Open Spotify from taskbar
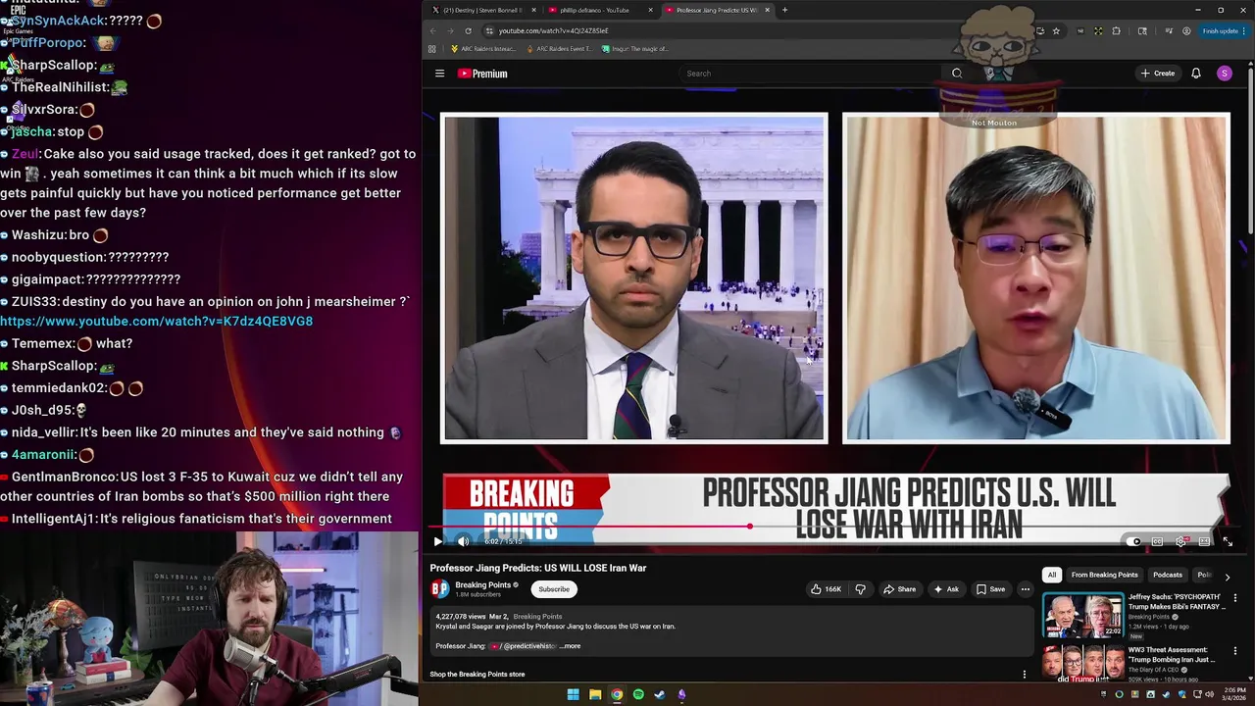Screen dimensions: 1255x706 [638, 694]
